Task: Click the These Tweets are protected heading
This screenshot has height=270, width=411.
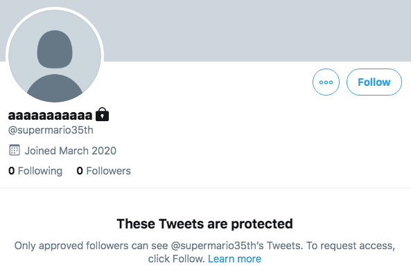Action: click(x=204, y=224)
